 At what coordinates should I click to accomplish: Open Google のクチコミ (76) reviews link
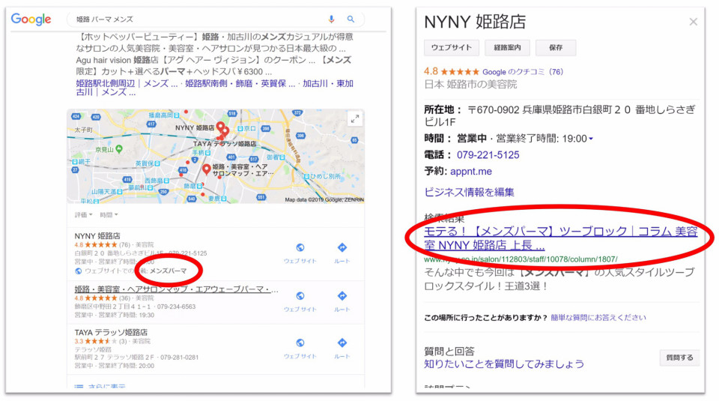pyautogui.click(x=523, y=71)
